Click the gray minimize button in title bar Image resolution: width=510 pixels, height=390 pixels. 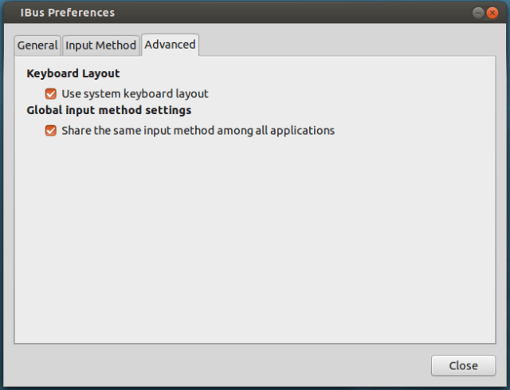click(478, 13)
